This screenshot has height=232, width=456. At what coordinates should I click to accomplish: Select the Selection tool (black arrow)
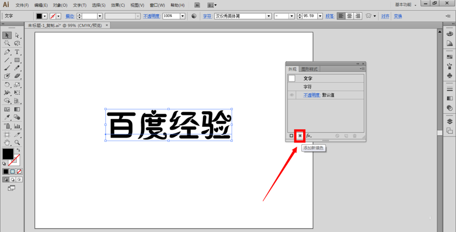(7, 35)
